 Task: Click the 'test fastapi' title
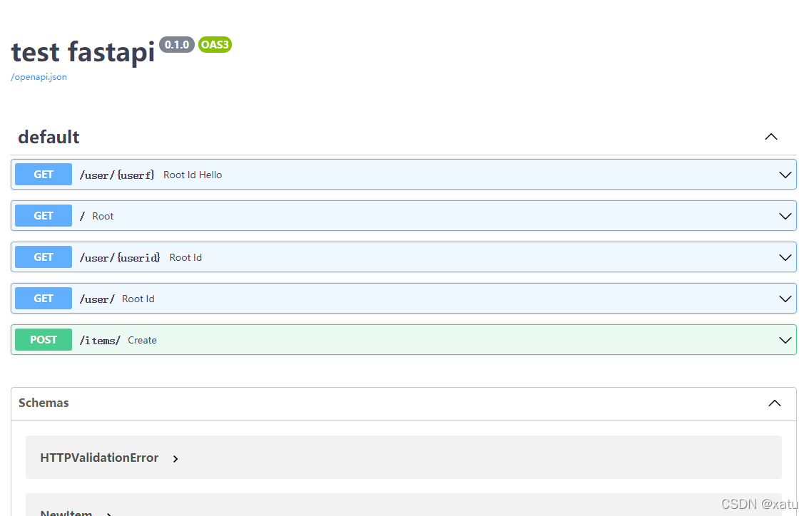[x=83, y=51]
